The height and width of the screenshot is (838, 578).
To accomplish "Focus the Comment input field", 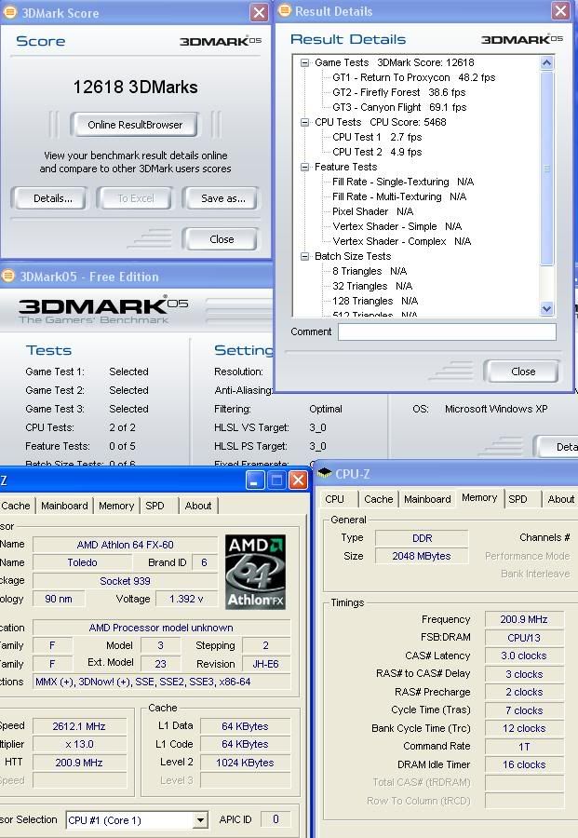I will 447,331.
